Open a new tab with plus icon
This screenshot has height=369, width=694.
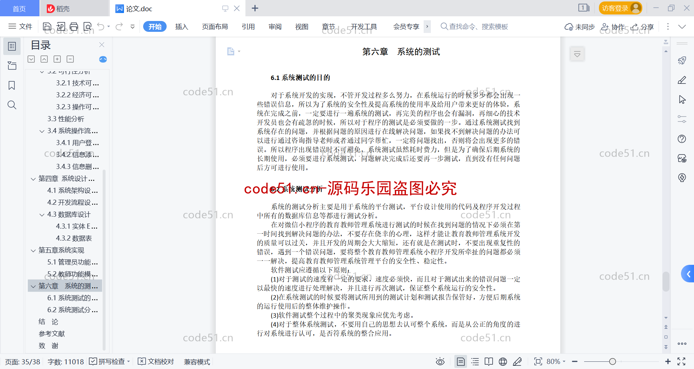pyautogui.click(x=255, y=8)
